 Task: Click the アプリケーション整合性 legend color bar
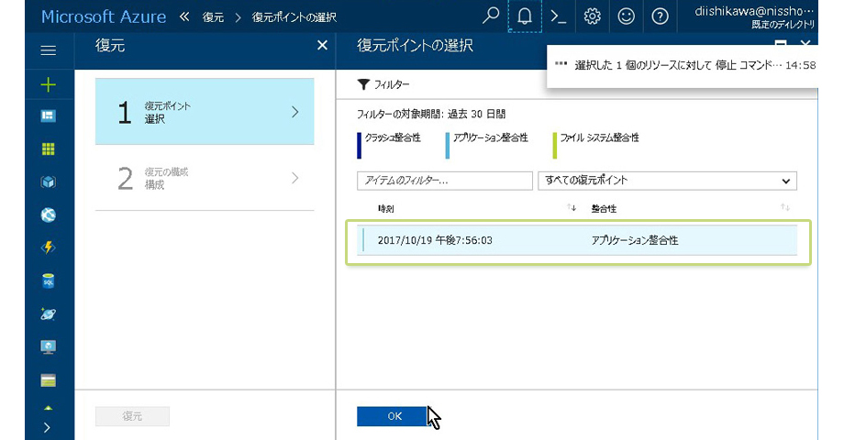[x=448, y=145]
